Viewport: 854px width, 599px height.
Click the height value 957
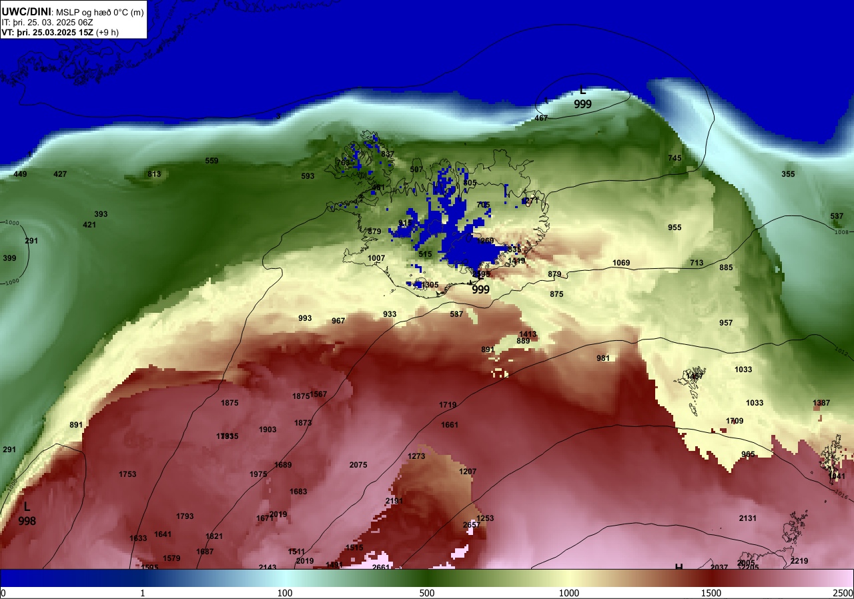point(726,323)
